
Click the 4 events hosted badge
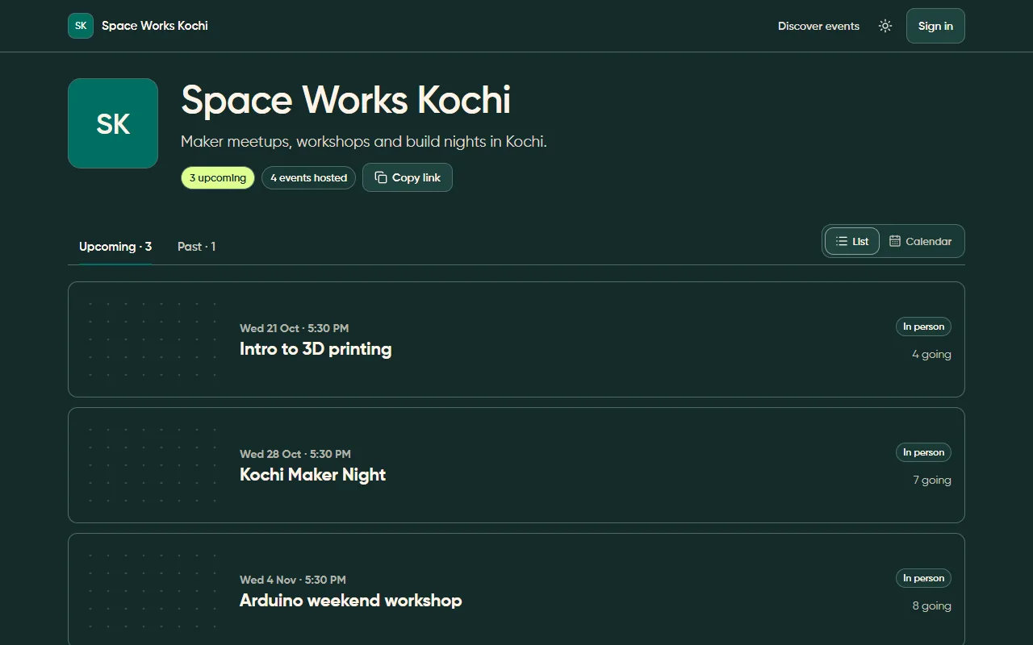[308, 177]
